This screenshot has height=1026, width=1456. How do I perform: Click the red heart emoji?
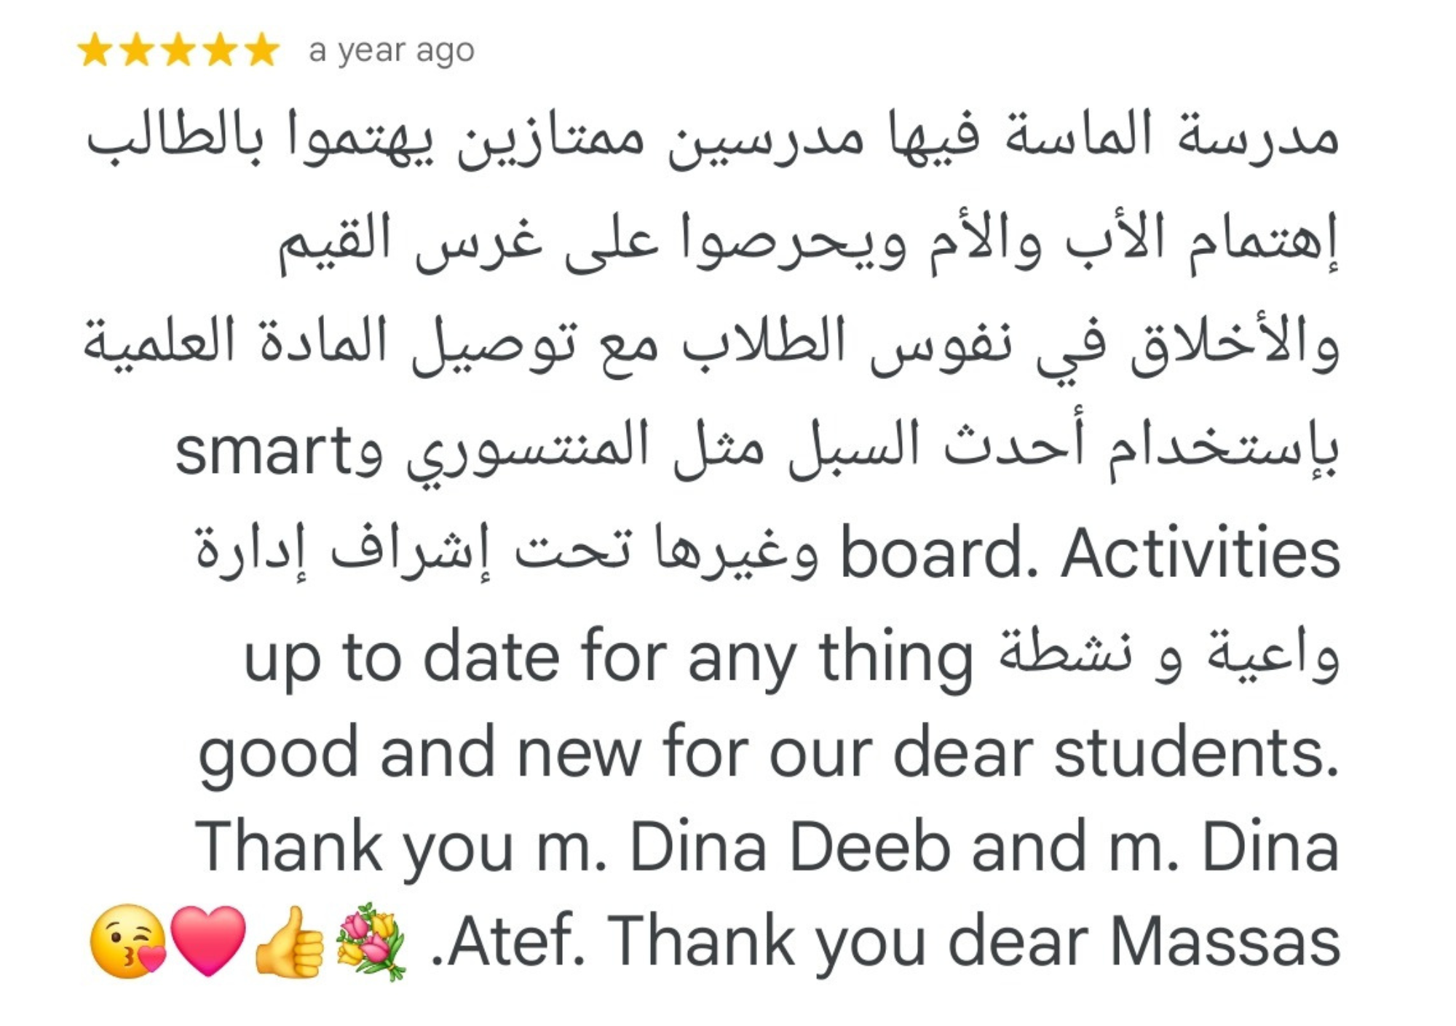point(208,941)
